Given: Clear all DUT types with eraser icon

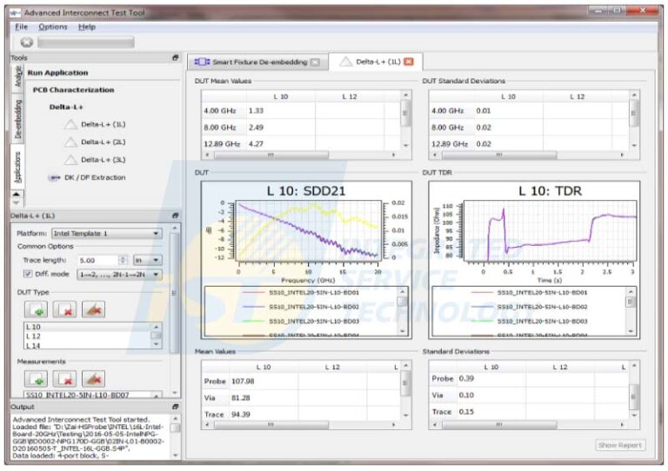Looking at the screenshot, I should (93, 309).
